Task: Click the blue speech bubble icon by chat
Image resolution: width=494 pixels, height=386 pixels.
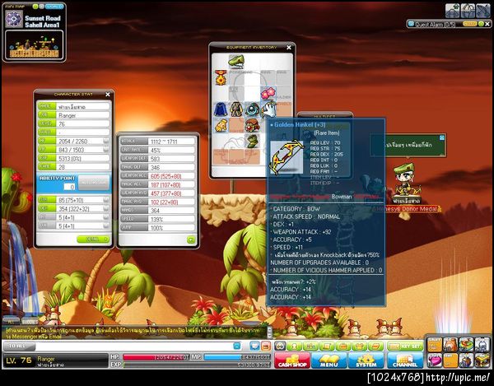Action: 254,346
